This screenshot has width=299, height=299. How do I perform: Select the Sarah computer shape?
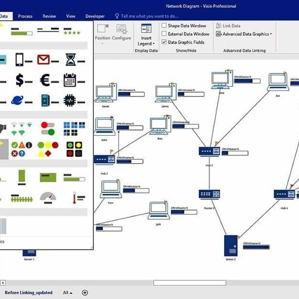106,93
